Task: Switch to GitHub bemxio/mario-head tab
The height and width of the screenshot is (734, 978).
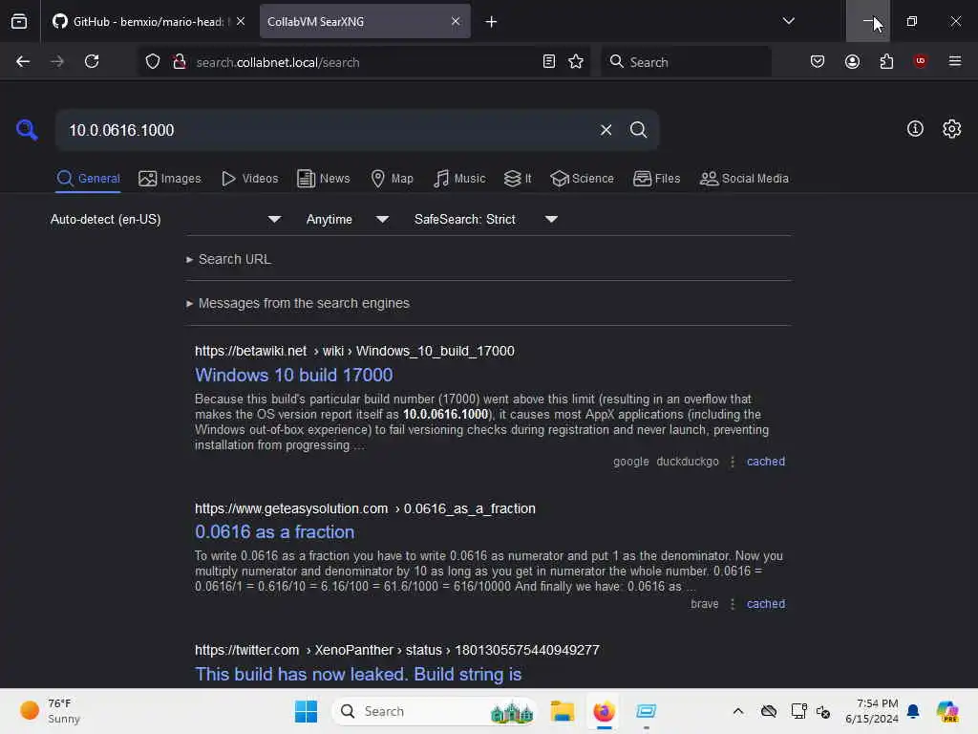Action: click(148, 21)
